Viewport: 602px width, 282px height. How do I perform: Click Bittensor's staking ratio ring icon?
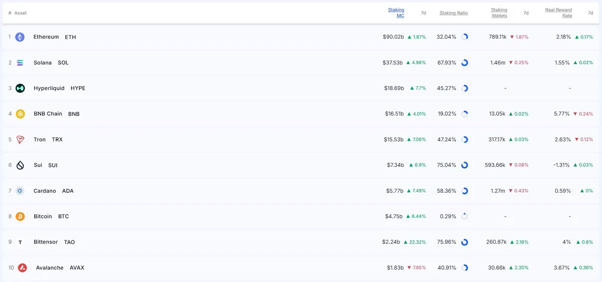(465, 242)
